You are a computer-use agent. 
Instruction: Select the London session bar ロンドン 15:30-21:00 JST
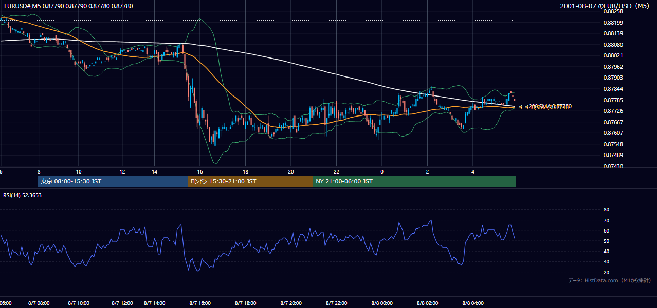(x=250, y=181)
